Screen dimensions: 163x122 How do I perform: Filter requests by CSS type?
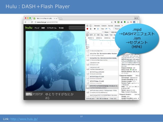98,35
